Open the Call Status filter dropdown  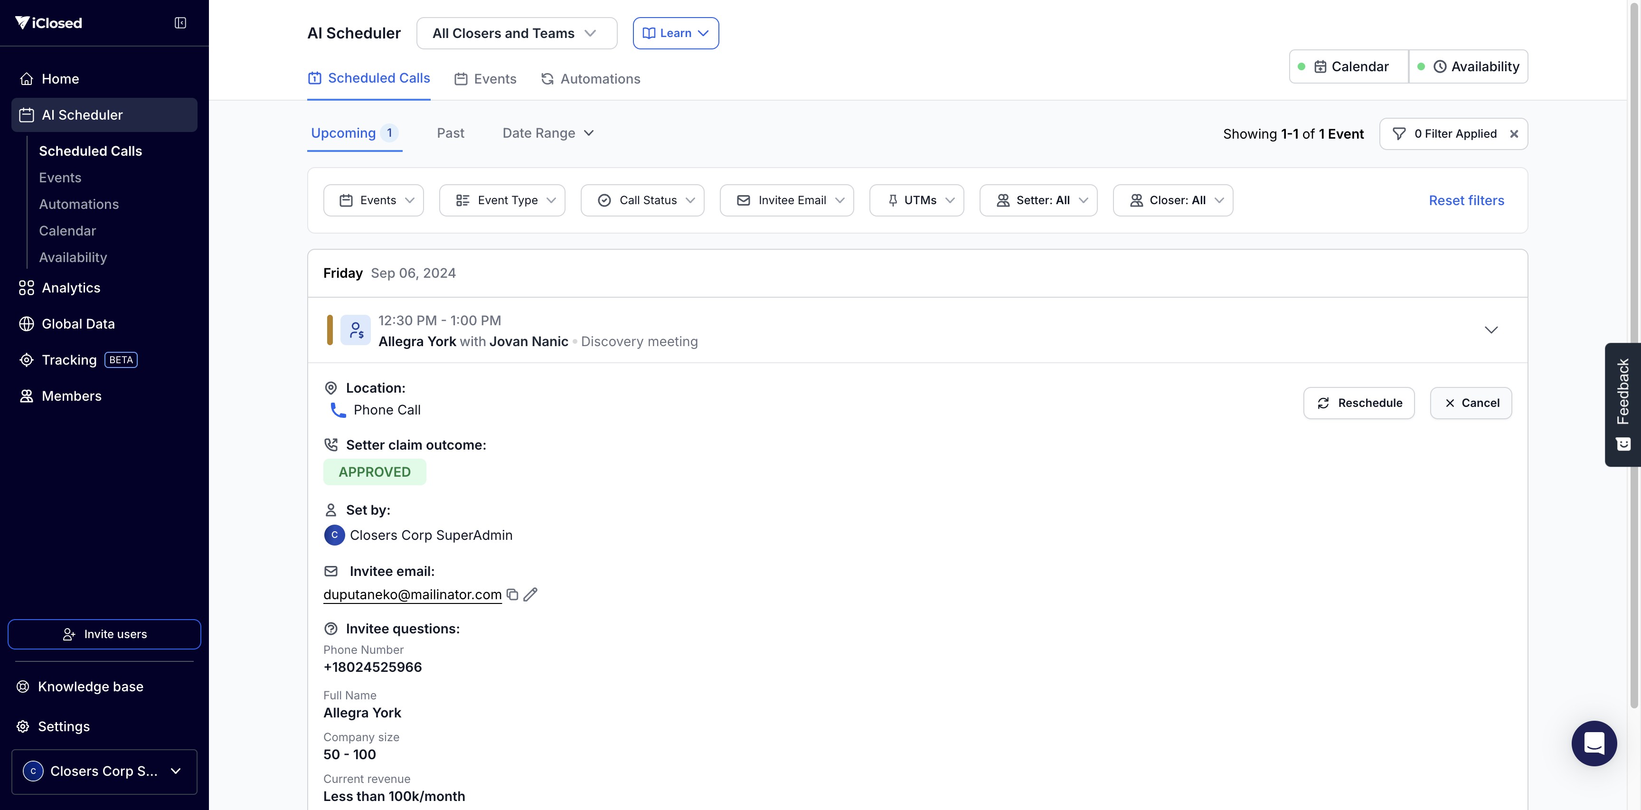[642, 200]
